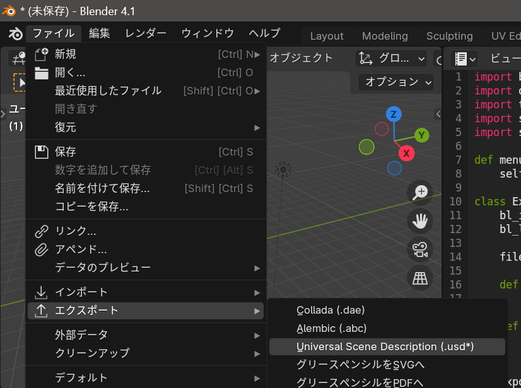521x388 pixels.
Task: Click the hand pan-view icon
Action: point(420,221)
